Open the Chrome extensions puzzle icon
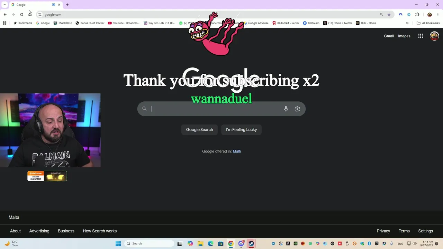The image size is (443, 249). [x=417, y=15]
